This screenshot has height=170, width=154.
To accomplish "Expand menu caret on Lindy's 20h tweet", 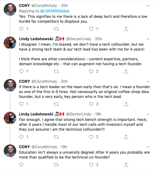I will point(148,39).
